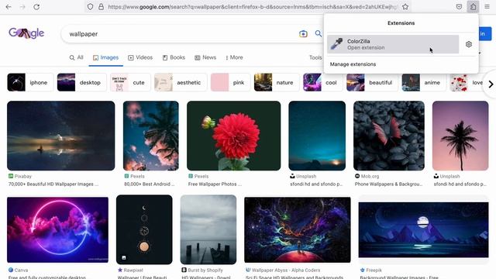Follow the Freepik source link
The image size is (496, 279).
tap(370, 270)
